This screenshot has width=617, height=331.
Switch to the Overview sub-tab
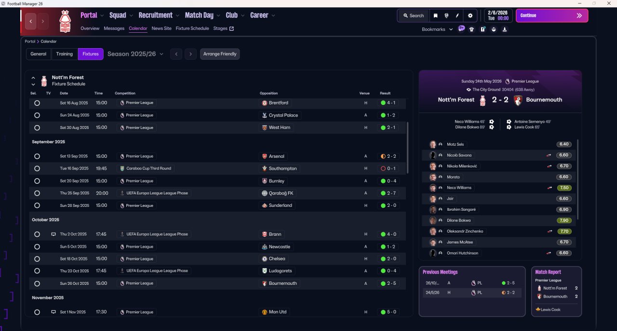pos(90,28)
